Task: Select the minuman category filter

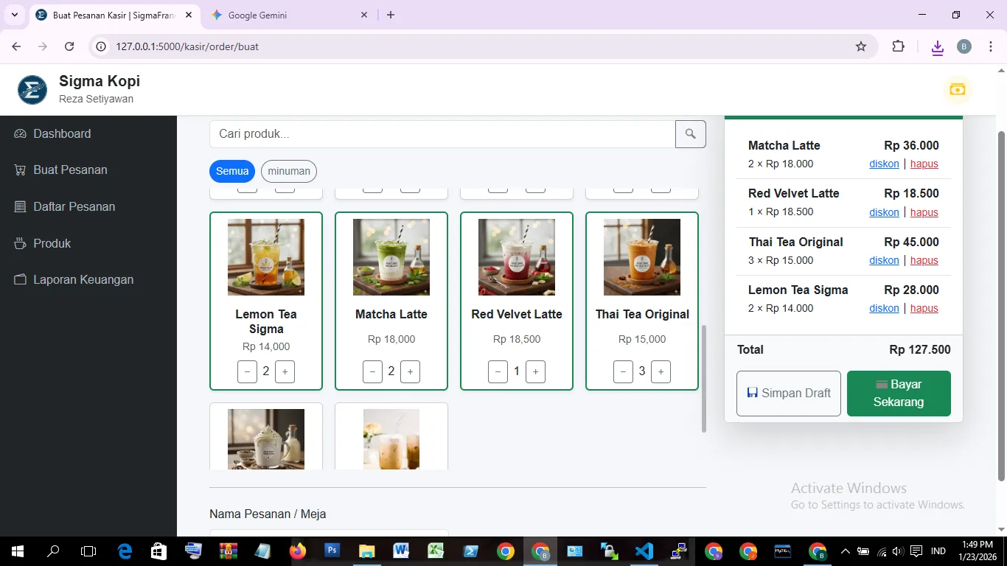Action: coord(289,171)
